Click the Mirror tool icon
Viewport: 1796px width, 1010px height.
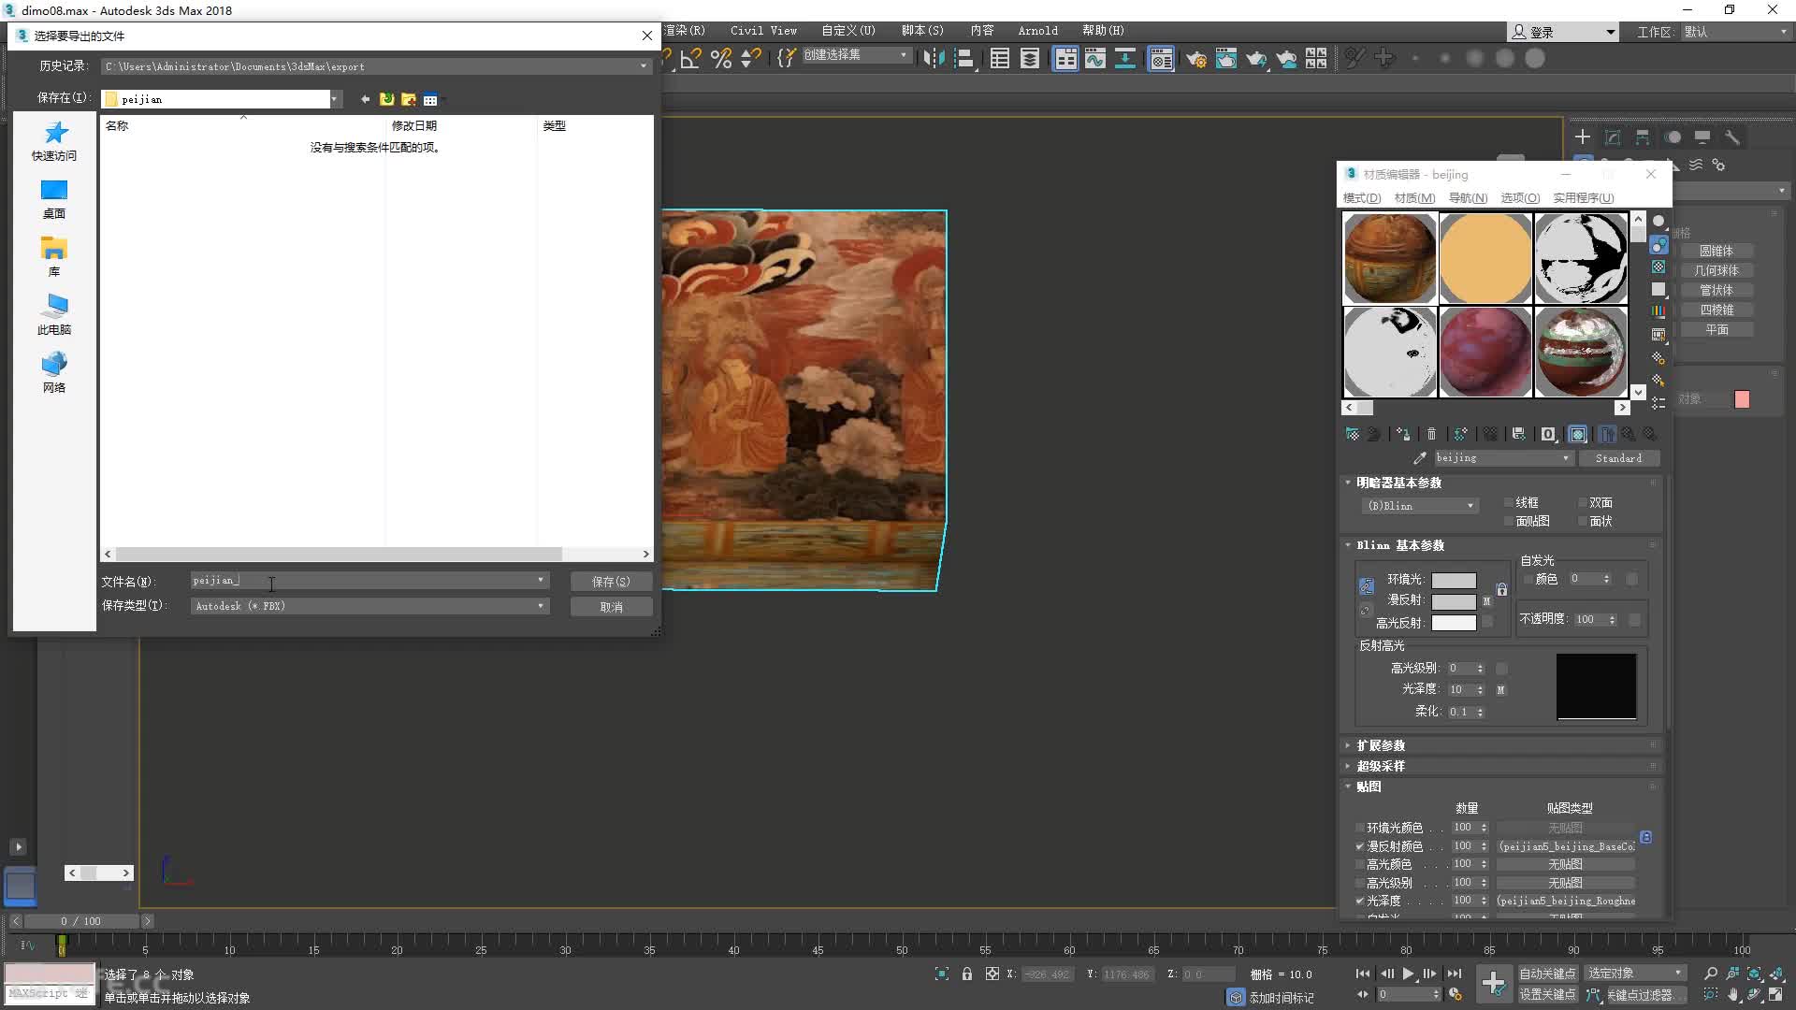click(934, 59)
